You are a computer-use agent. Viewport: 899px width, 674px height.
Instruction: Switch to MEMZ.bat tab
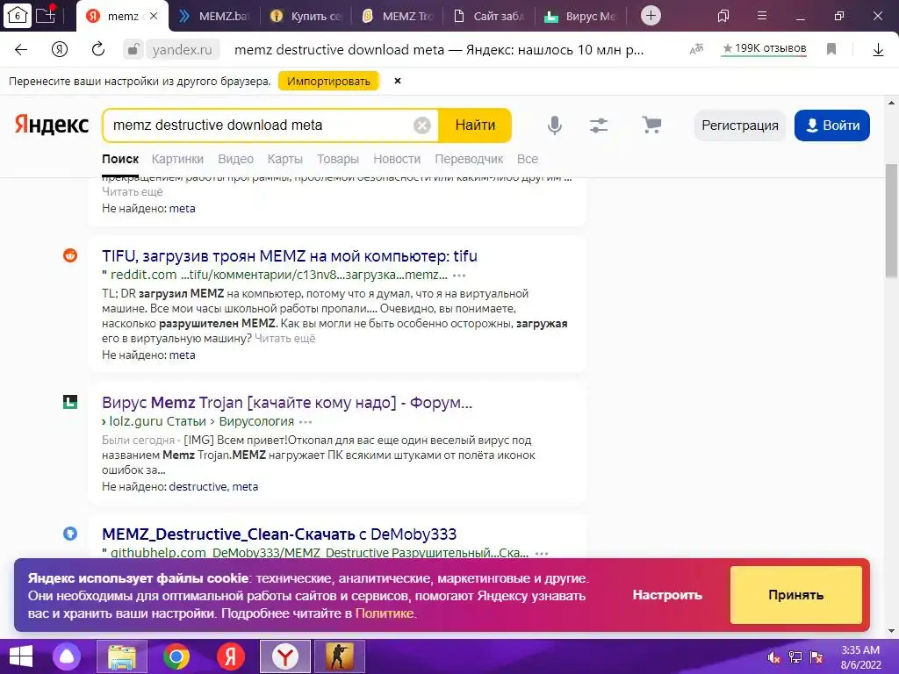tap(214, 16)
